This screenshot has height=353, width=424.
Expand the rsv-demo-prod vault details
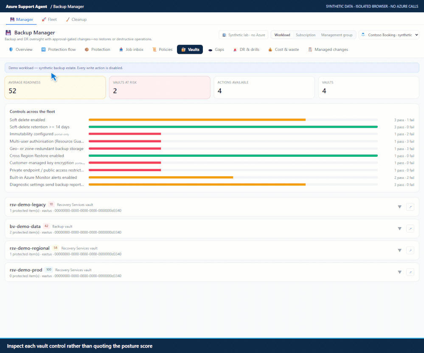400,272
